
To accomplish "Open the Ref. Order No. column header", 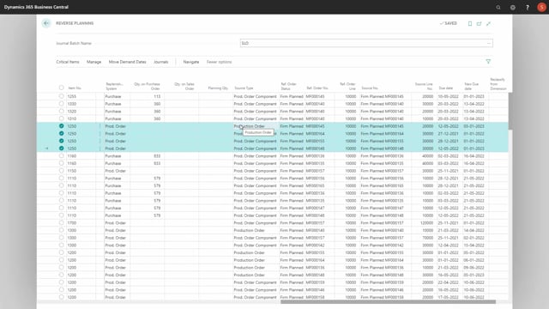I will point(317,88).
